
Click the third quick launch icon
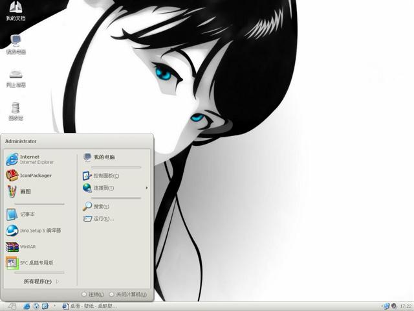click(45, 306)
